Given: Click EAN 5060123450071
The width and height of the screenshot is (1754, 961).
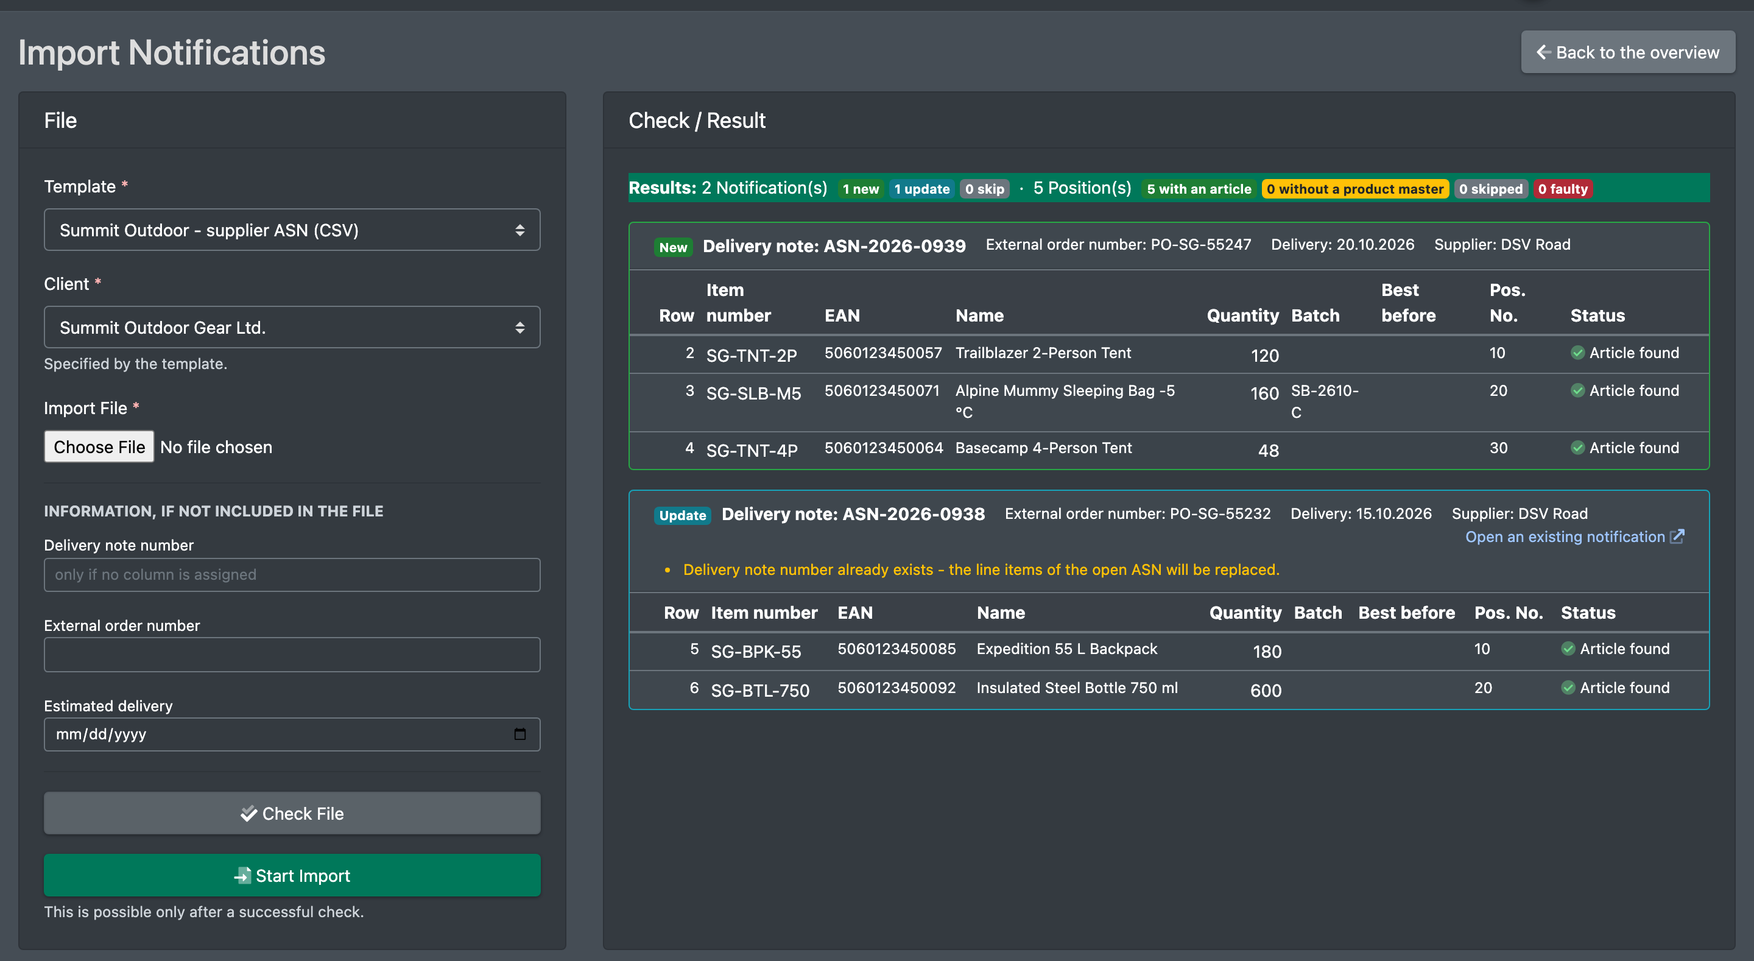Looking at the screenshot, I should pos(882,390).
